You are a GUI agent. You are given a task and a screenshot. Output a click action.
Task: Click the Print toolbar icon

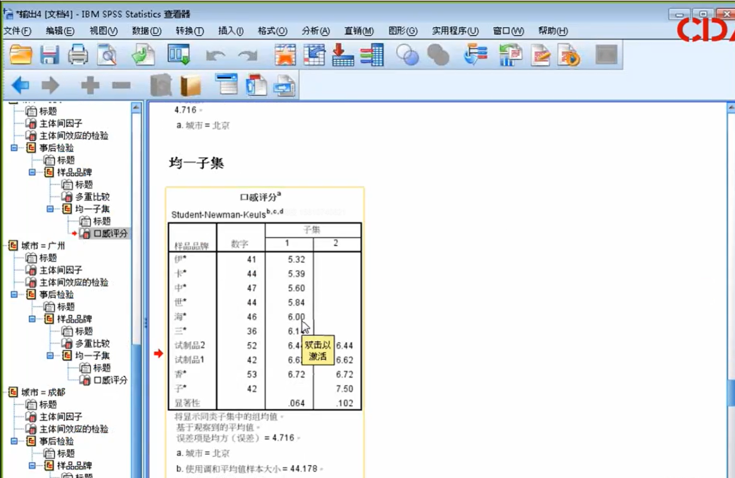pyautogui.click(x=78, y=55)
